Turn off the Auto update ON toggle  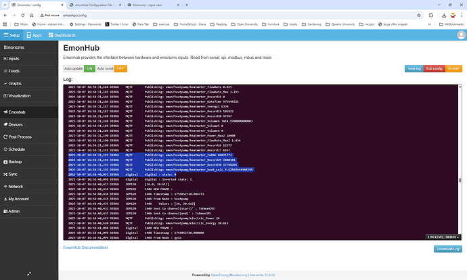pos(89,68)
